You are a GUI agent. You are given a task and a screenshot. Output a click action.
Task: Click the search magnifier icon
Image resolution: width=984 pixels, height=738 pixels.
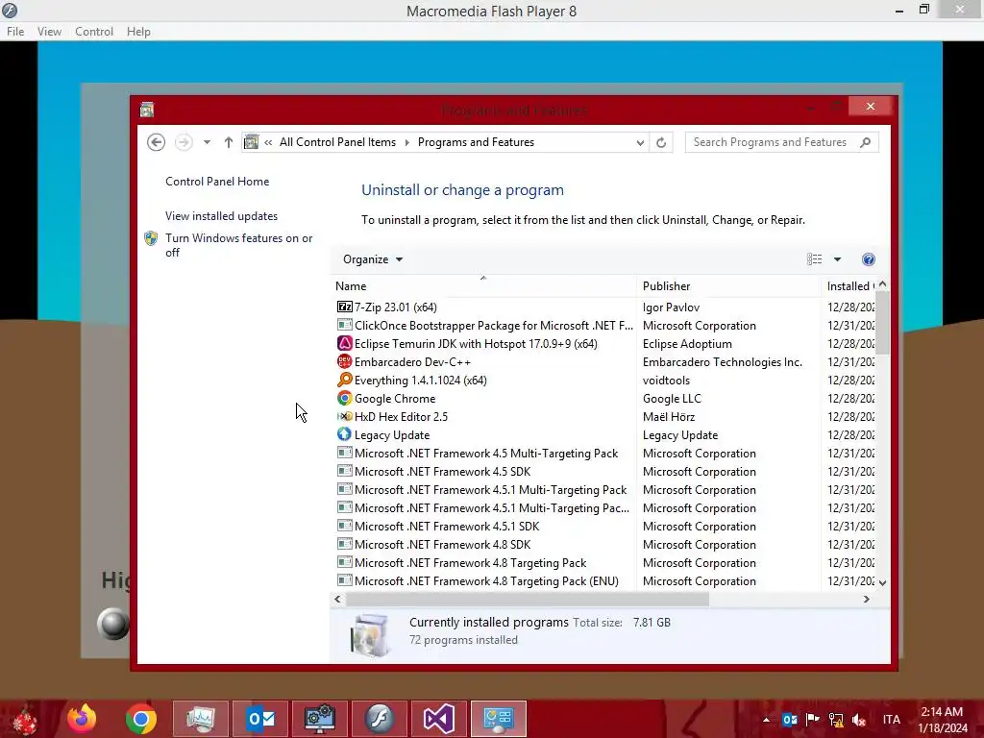pyautogui.click(x=866, y=142)
